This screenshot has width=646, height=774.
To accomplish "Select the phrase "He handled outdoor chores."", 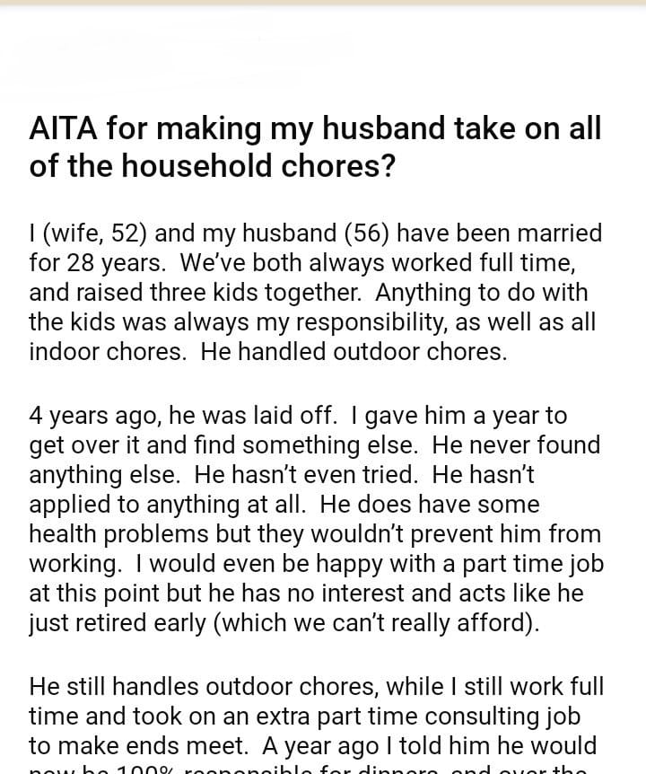I will [354, 352].
